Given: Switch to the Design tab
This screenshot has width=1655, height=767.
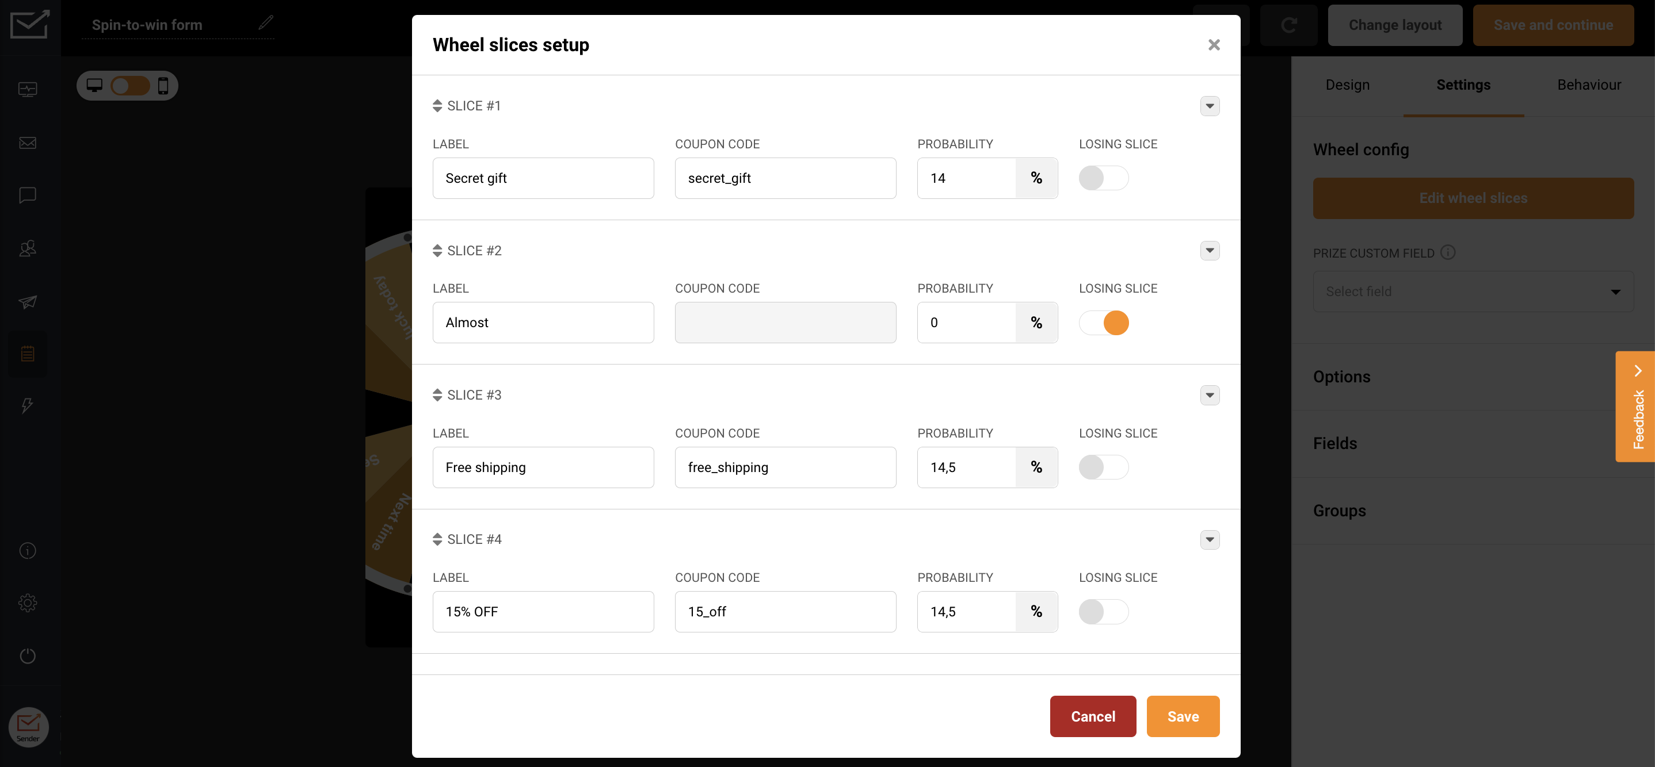Looking at the screenshot, I should click(1347, 85).
